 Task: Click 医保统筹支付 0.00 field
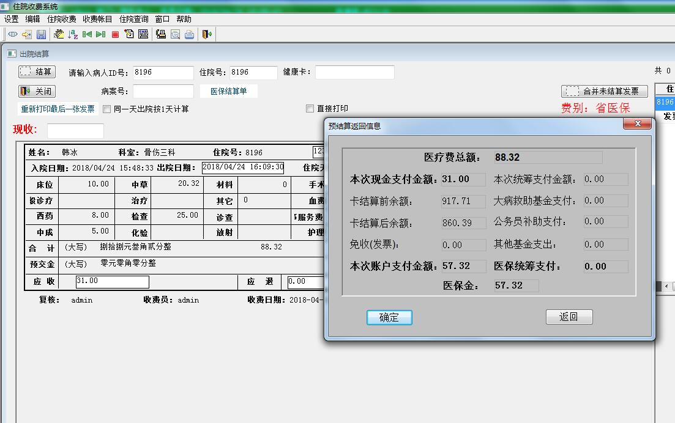pos(606,267)
